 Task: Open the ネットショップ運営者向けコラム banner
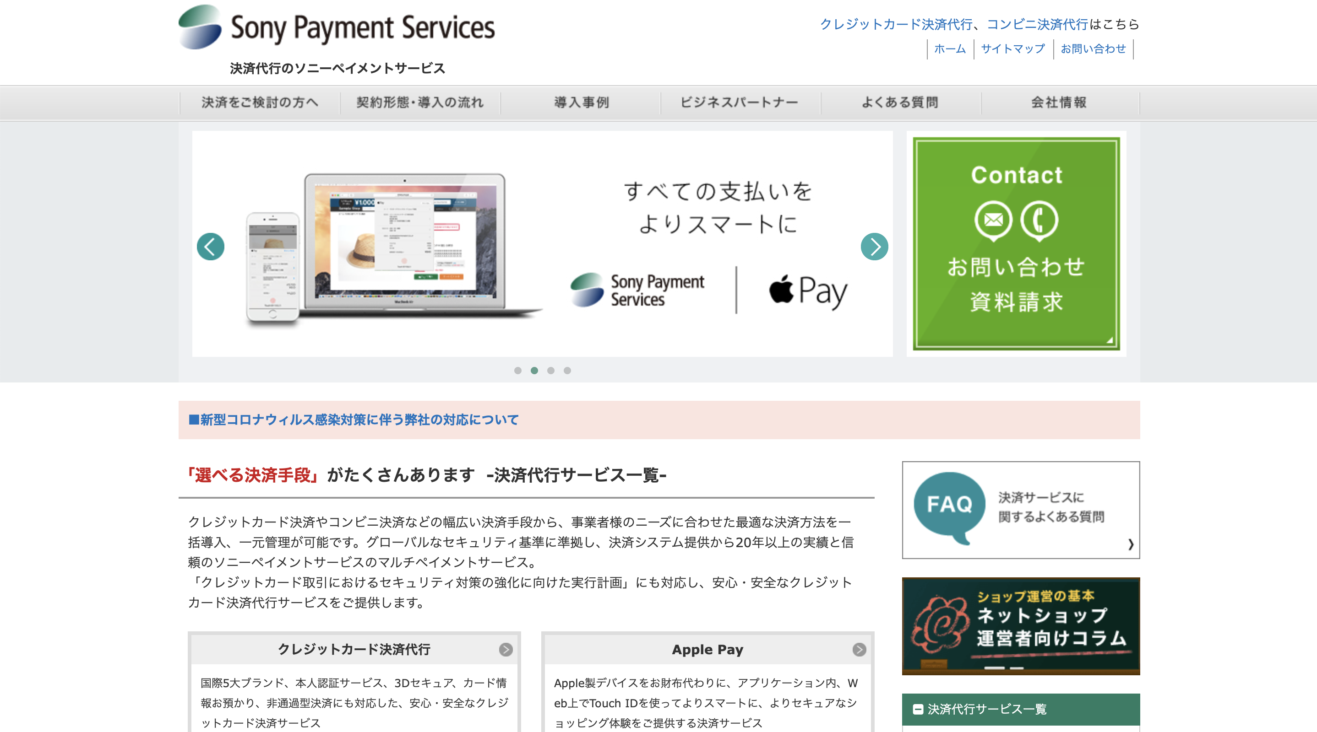point(1020,626)
